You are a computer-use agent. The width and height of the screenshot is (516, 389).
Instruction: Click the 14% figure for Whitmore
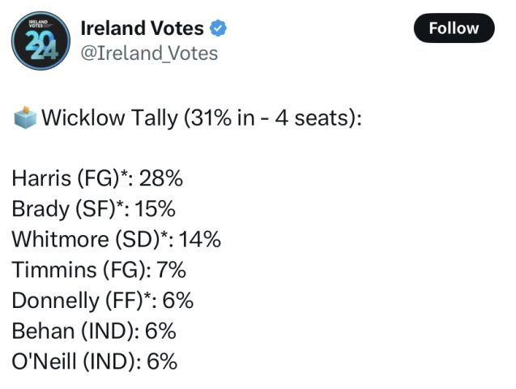(x=199, y=240)
